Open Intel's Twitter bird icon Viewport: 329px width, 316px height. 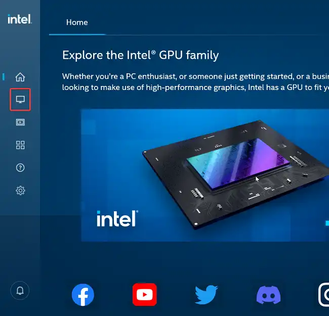point(206,294)
